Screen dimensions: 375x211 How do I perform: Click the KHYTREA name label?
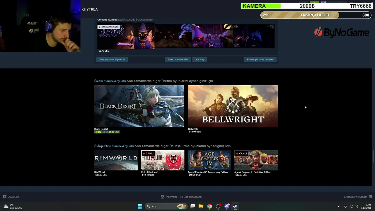pos(90,9)
